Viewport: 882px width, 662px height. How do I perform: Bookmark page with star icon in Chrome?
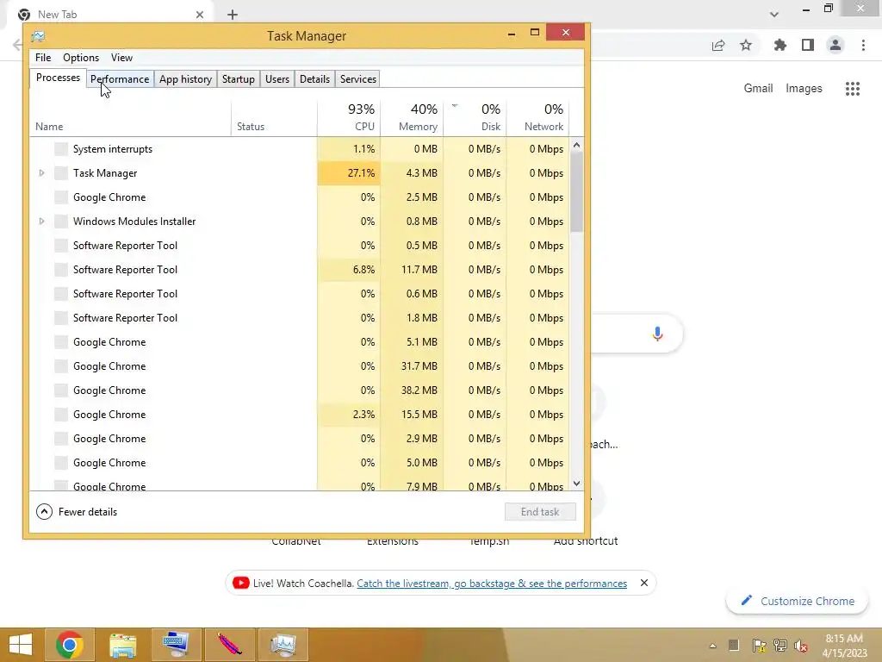point(746,45)
